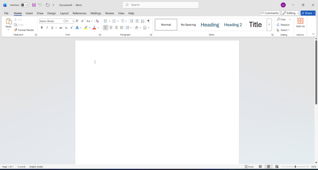Toggle Italic formatting
This screenshot has width=318, height=170.
click(47, 28)
